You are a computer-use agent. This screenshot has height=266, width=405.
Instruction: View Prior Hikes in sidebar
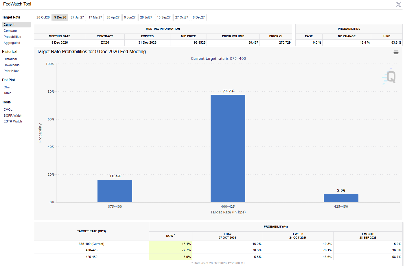coord(12,71)
